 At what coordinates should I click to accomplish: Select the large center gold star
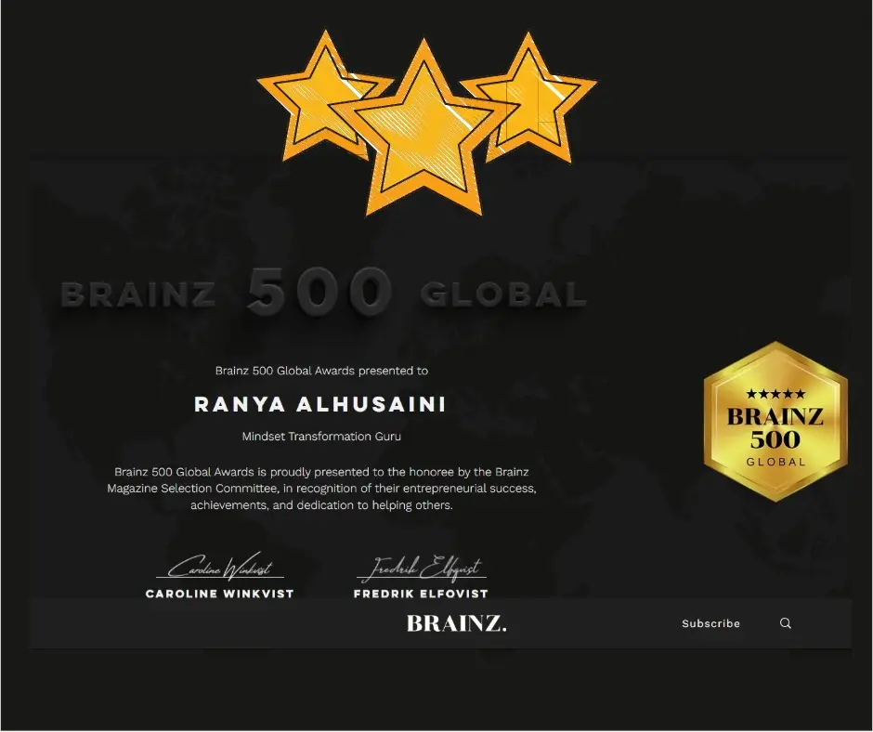(424, 130)
